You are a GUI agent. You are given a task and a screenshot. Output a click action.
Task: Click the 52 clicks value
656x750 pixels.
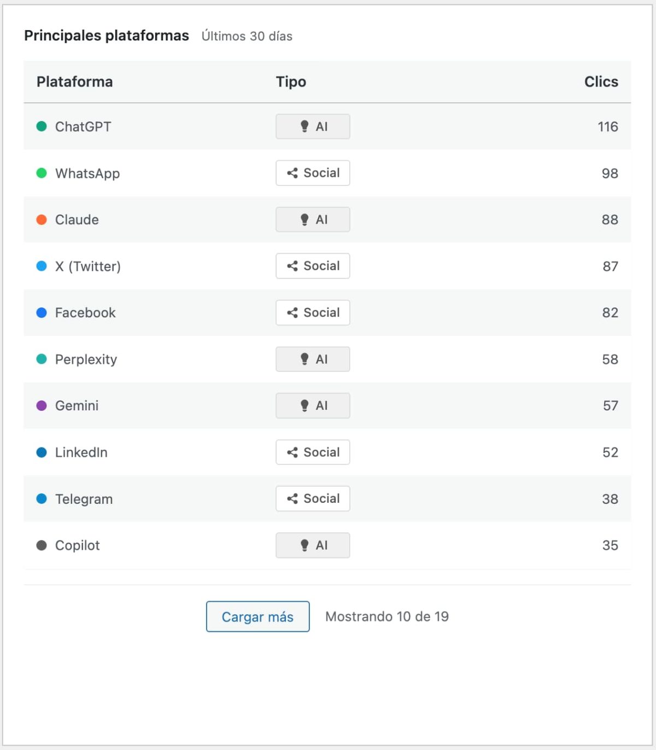pos(610,452)
